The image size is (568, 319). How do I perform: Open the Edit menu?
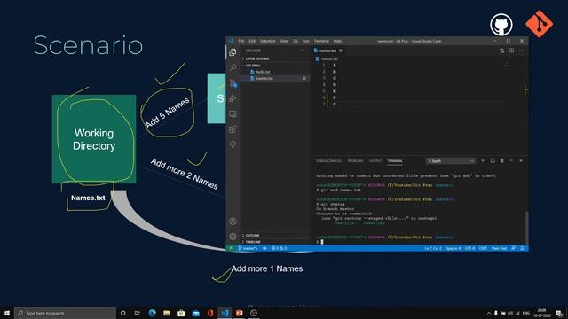(x=252, y=41)
